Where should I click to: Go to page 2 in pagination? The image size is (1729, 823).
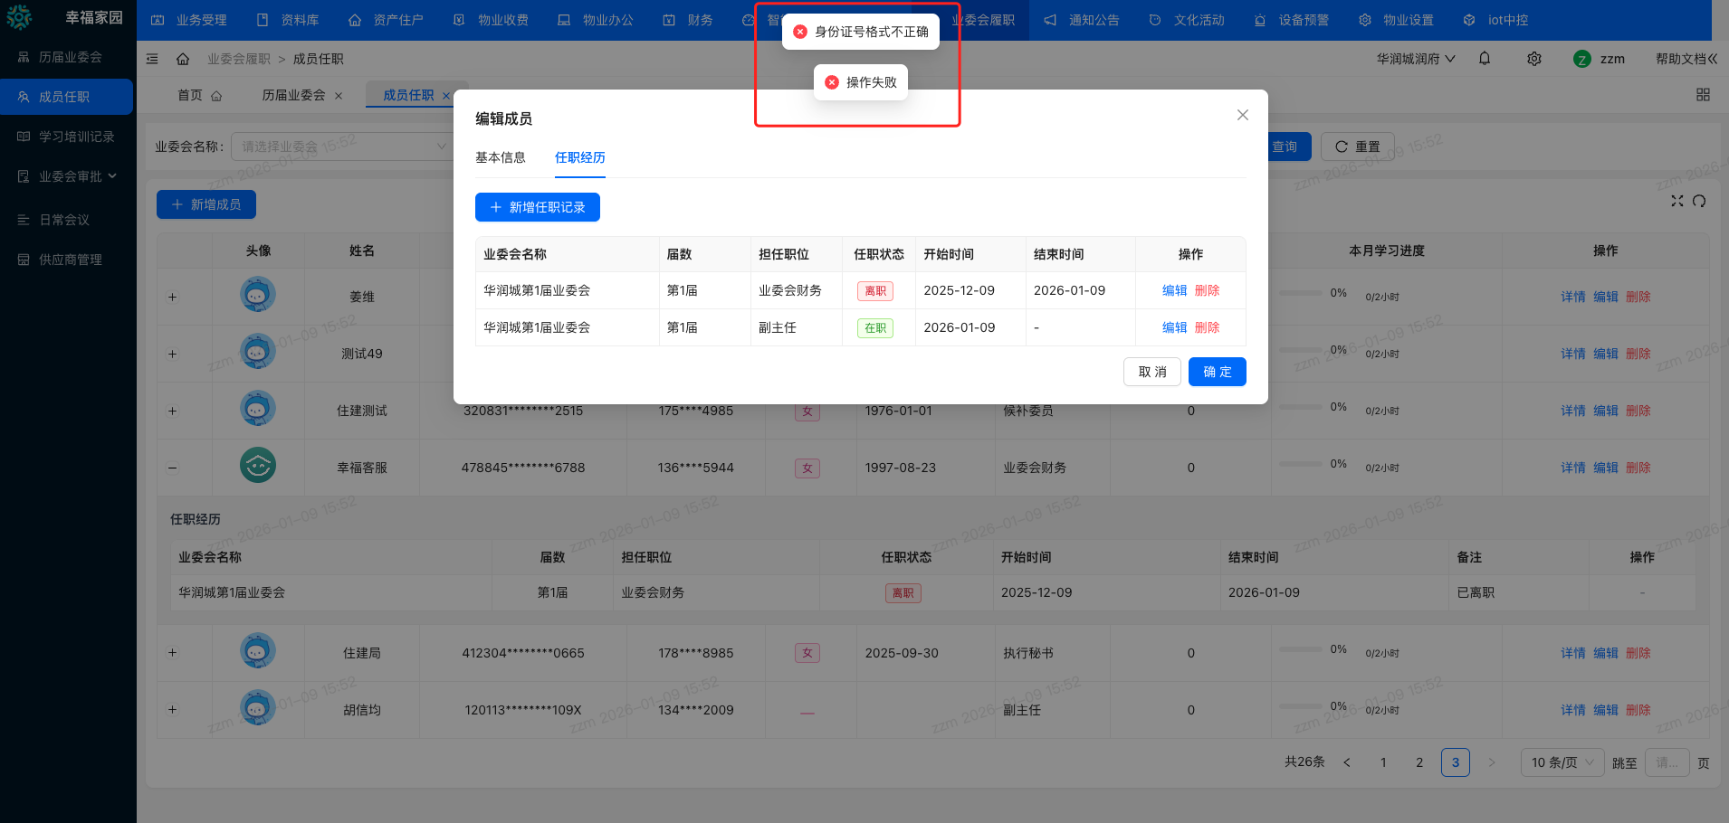1419,762
